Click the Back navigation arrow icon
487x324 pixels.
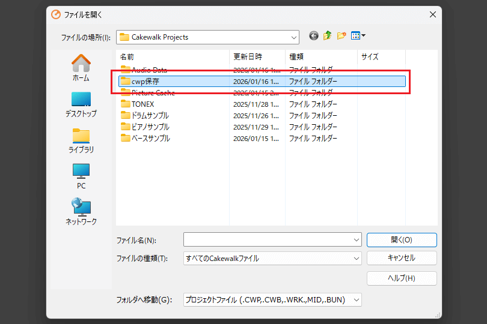[x=314, y=36]
